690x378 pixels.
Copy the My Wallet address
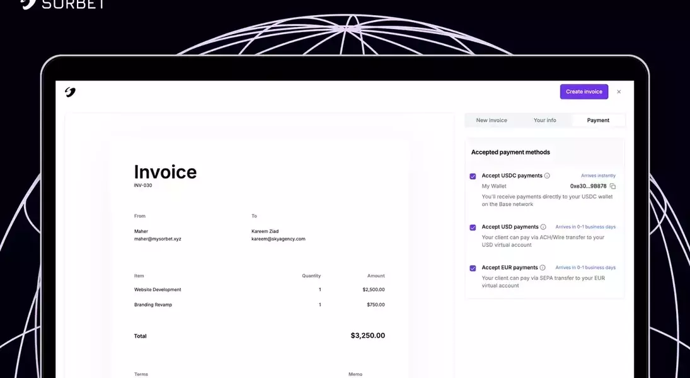click(612, 186)
